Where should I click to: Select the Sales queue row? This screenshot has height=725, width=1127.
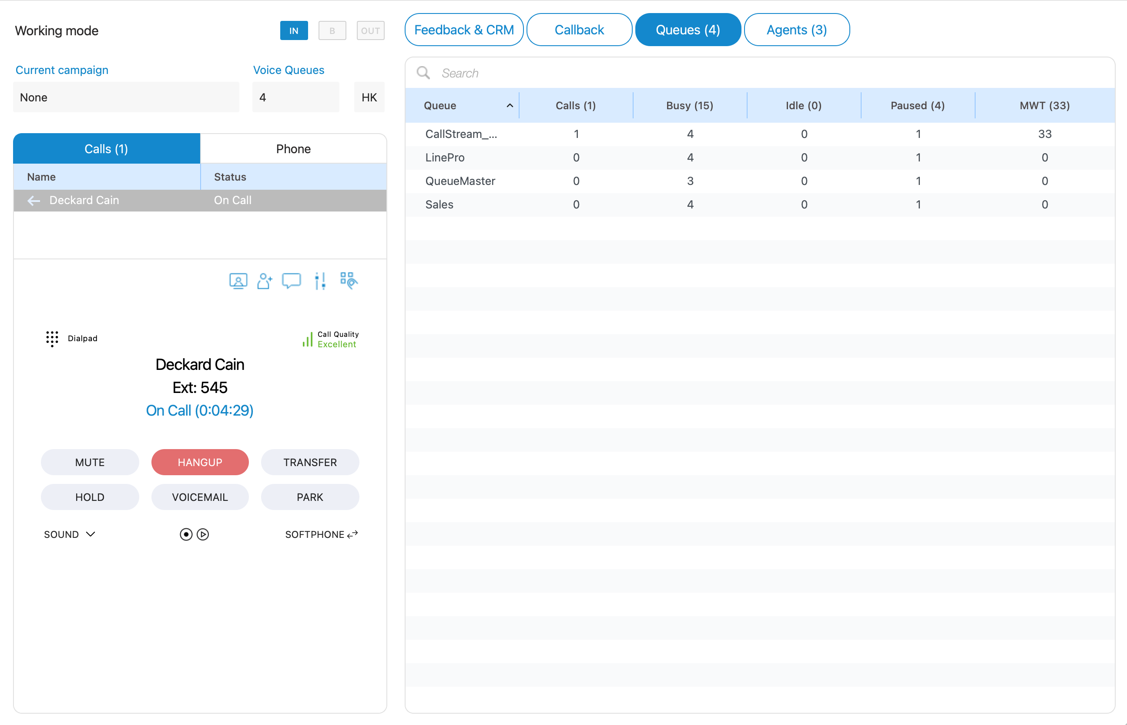coord(760,205)
